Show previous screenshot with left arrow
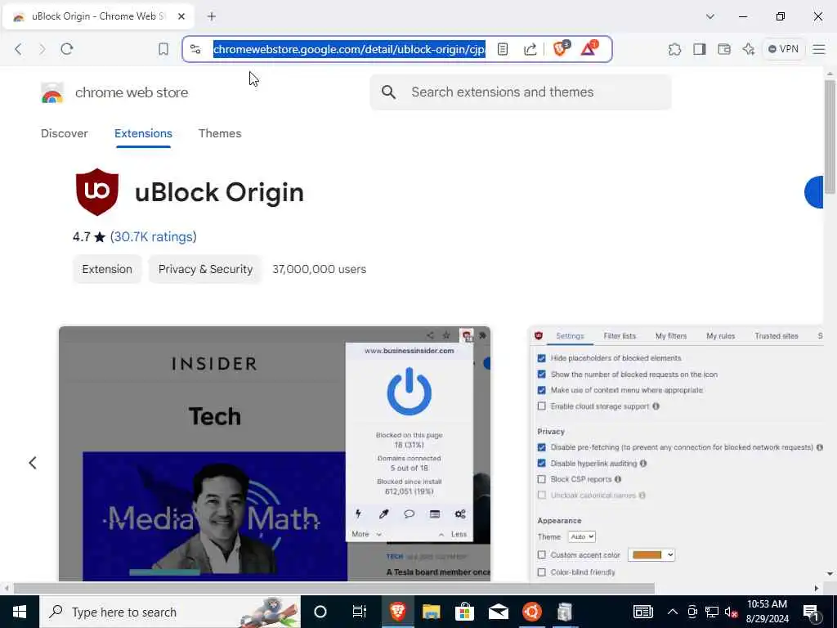 click(33, 463)
